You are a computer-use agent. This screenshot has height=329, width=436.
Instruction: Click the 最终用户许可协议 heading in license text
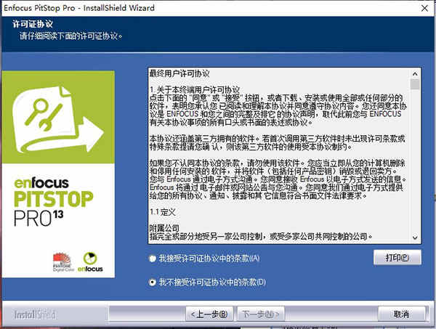[x=179, y=73]
